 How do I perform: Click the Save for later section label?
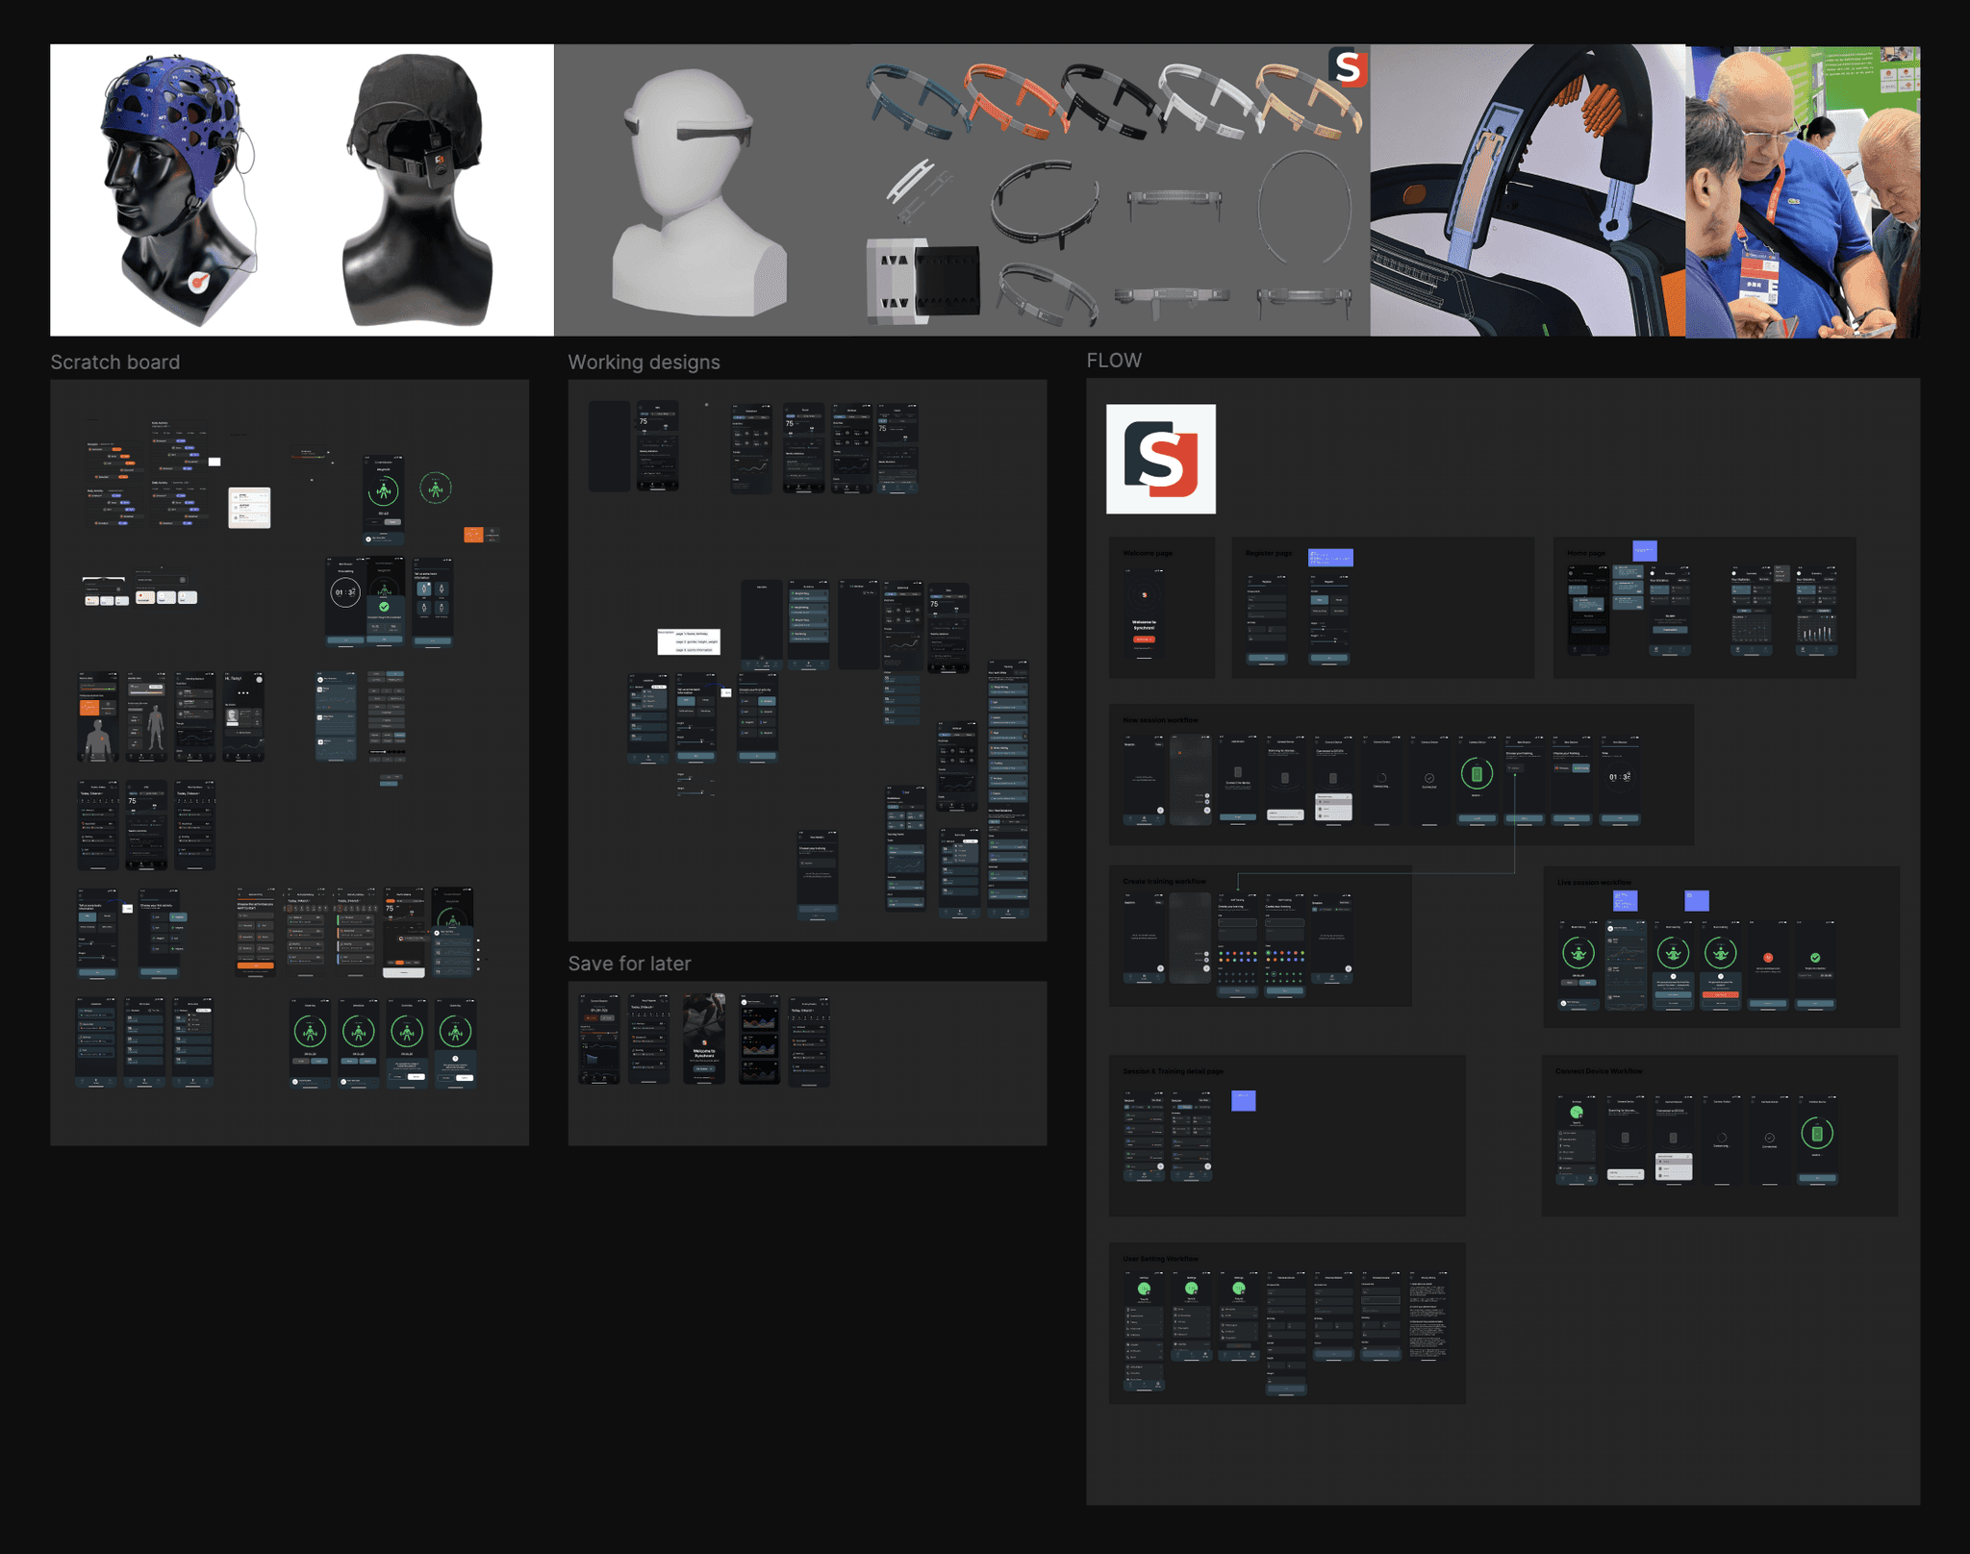coord(629,964)
